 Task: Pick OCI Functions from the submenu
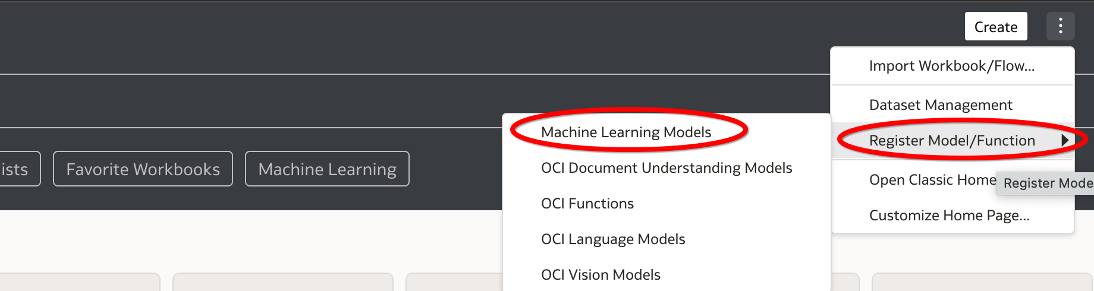click(587, 204)
